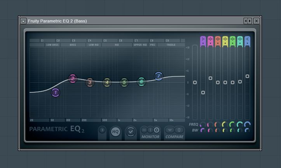Click blue band 7 FREQ knob

coord(247,124)
